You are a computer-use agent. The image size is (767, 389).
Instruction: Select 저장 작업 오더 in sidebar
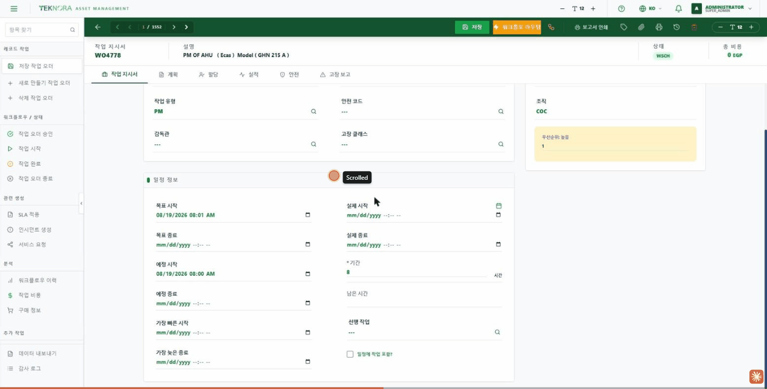click(x=41, y=66)
